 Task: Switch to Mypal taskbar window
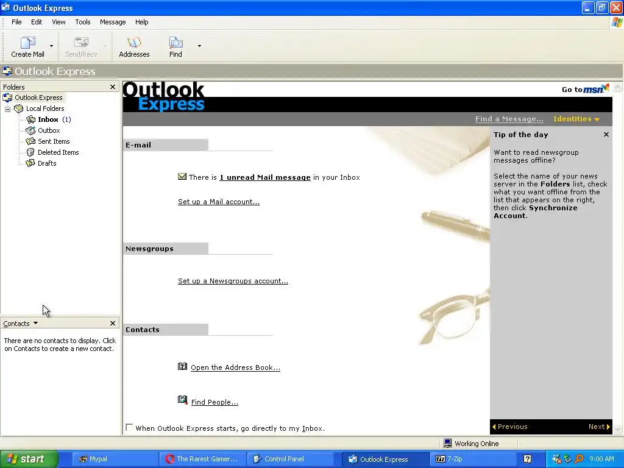point(115,459)
